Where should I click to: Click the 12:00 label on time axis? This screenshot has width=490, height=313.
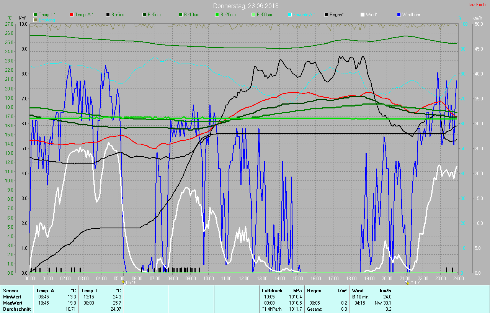(244, 278)
